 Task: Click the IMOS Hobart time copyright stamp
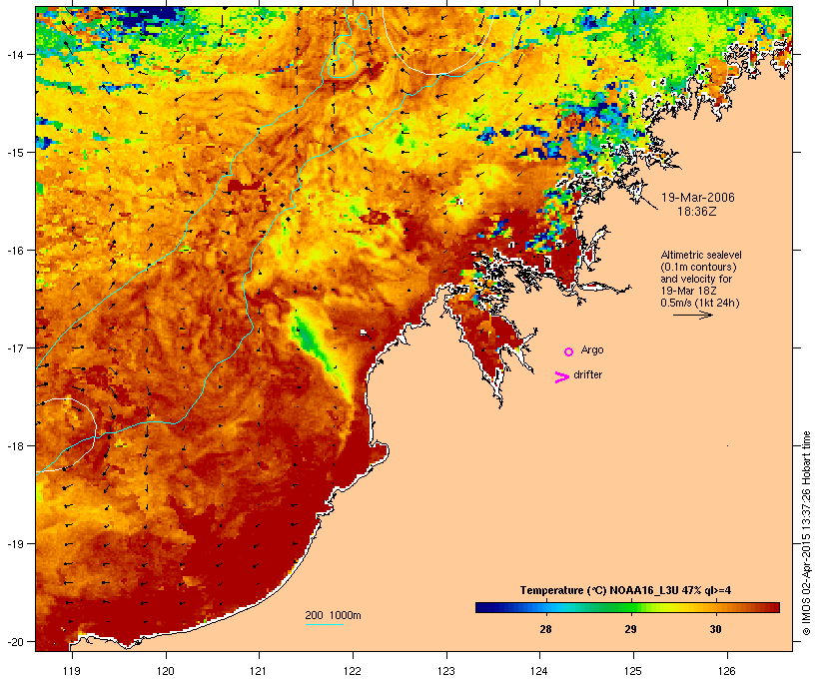(x=807, y=533)
